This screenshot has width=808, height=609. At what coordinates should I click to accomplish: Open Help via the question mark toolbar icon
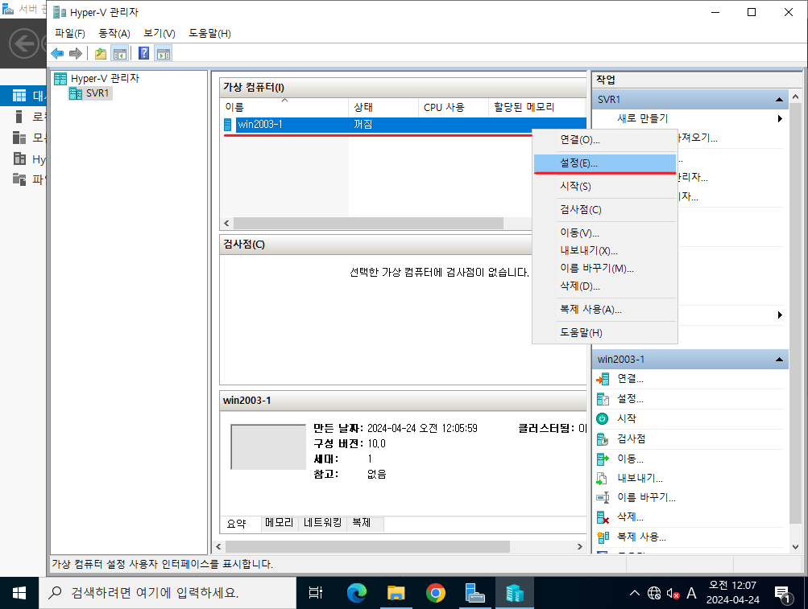[x=143, y=53]
